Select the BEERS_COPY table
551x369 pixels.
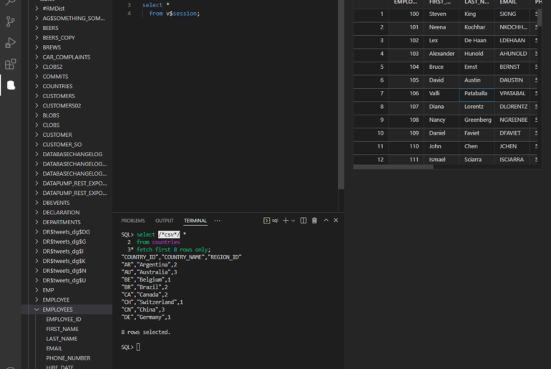59,38
